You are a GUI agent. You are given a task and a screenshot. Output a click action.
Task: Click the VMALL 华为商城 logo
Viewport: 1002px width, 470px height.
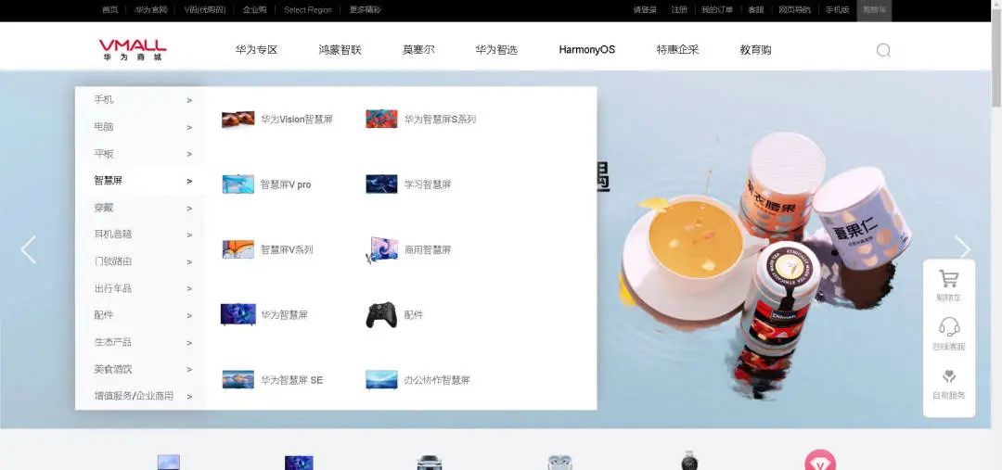click(x=133, y=50)
